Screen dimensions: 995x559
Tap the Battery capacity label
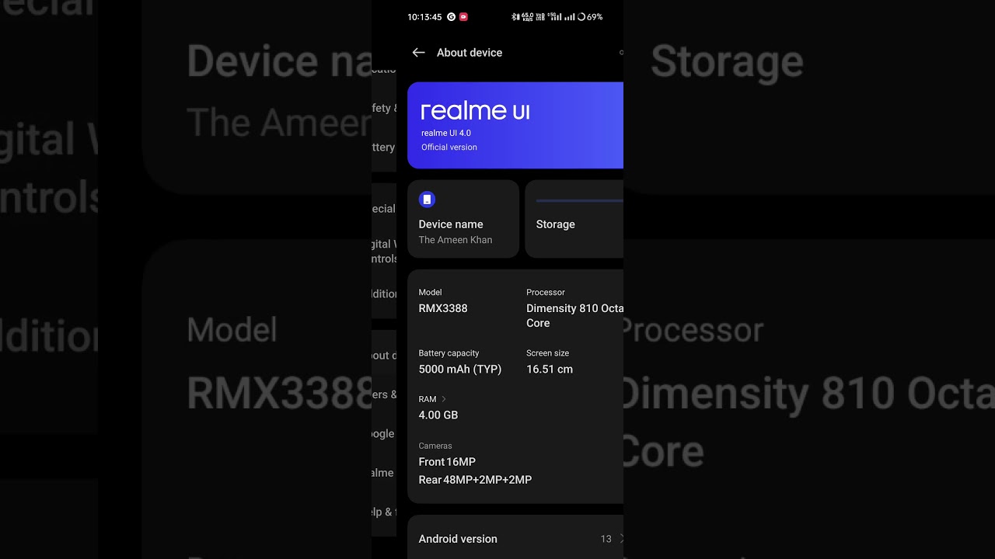coord(449,352)
